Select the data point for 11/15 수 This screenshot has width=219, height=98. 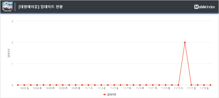pyautogui.click(x=178, y=85)
